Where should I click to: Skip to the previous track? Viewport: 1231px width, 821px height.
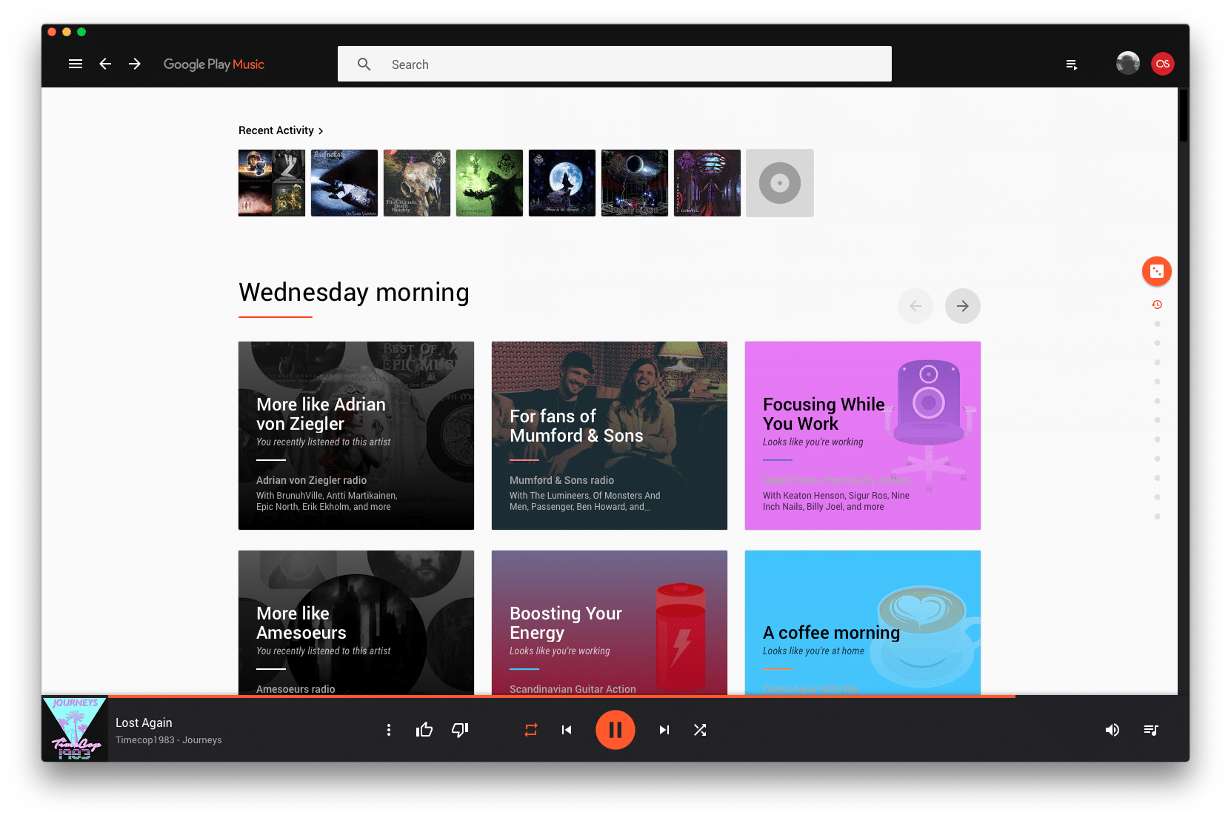click(567, 730)
